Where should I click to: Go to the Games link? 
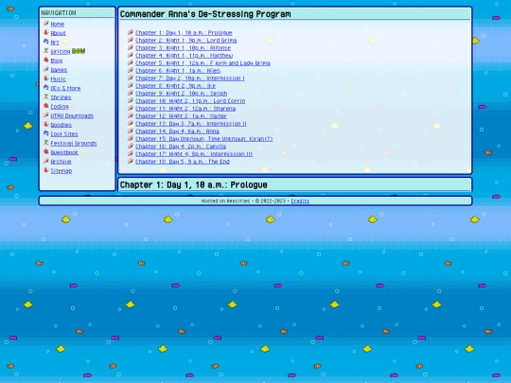[59, 70]
